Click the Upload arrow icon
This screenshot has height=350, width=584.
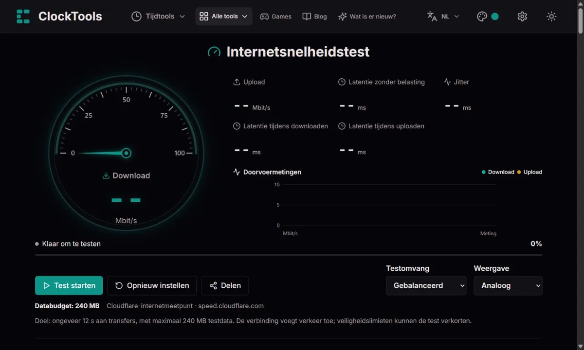tap(237, 82)
